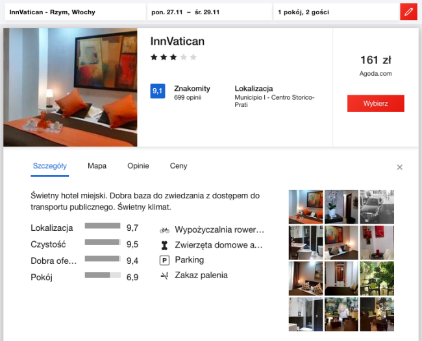Click the red pencil edit search icon

[408, 12]
